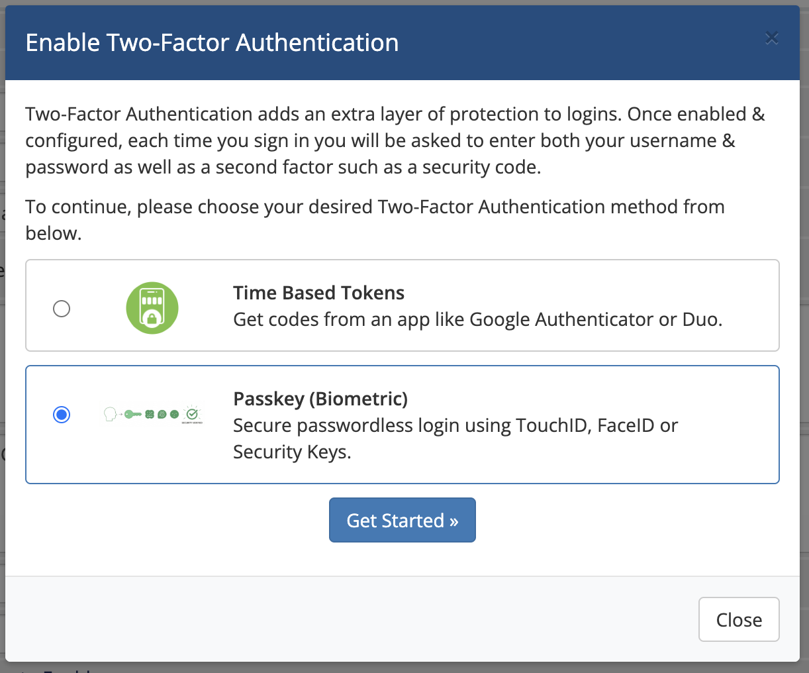The height and width of the screenshot is (673, 809).
Task: Select the Time Based Tokens radio button
Action: [62, 309]
